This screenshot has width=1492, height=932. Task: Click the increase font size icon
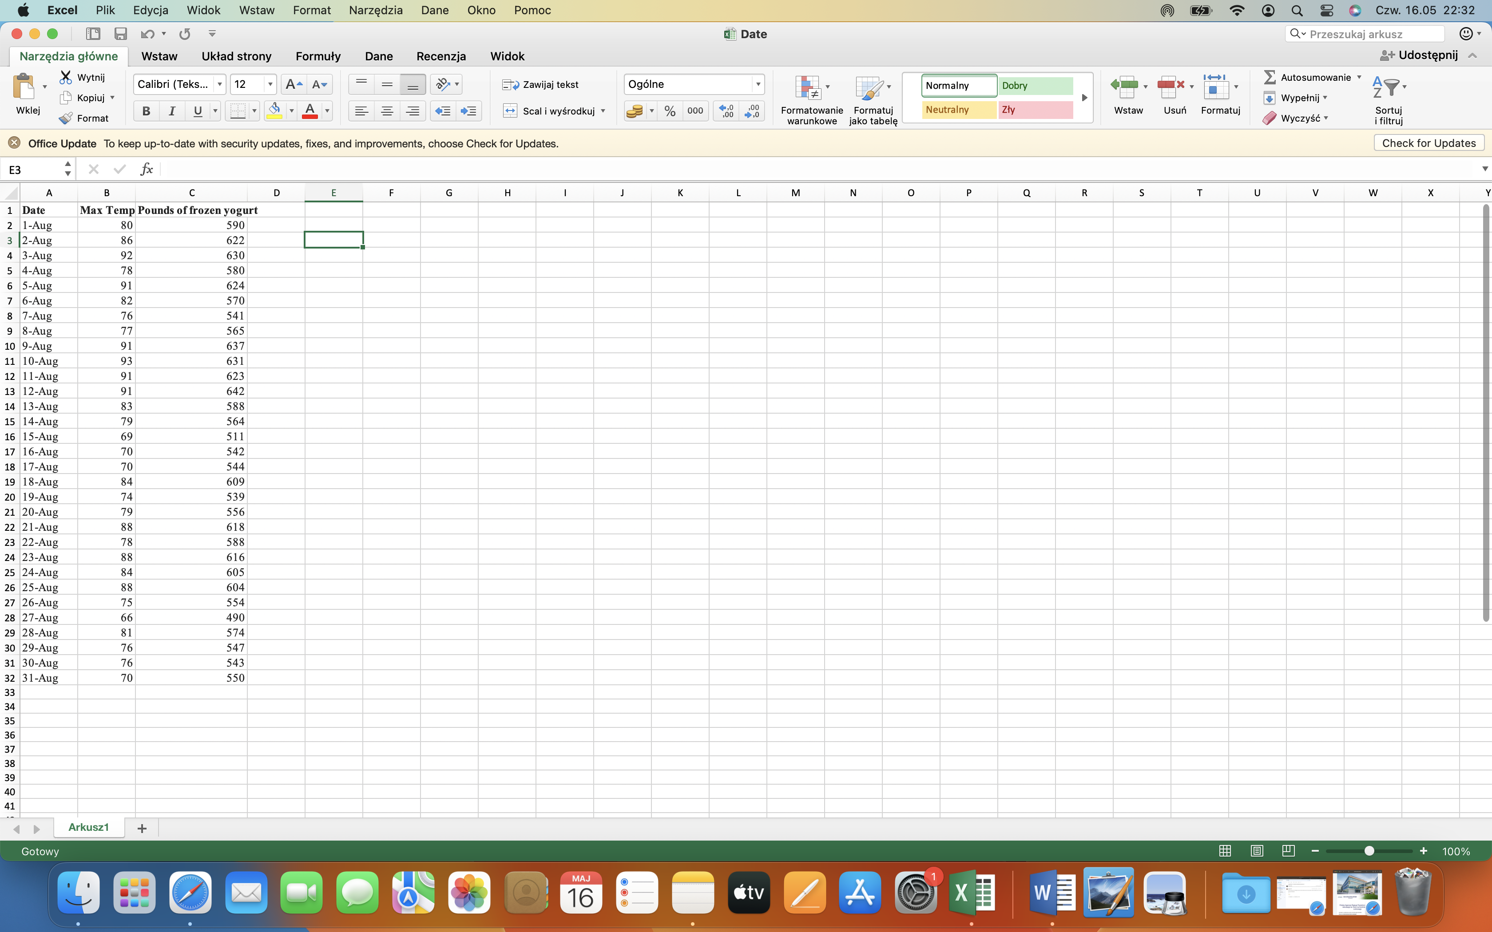294,84
